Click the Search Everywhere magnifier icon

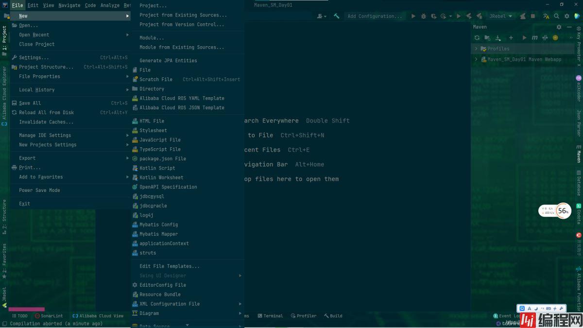click(x=556, y=16)
